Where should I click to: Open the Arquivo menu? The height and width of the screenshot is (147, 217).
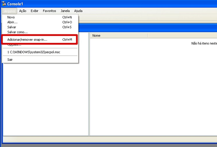click(9, 11)
